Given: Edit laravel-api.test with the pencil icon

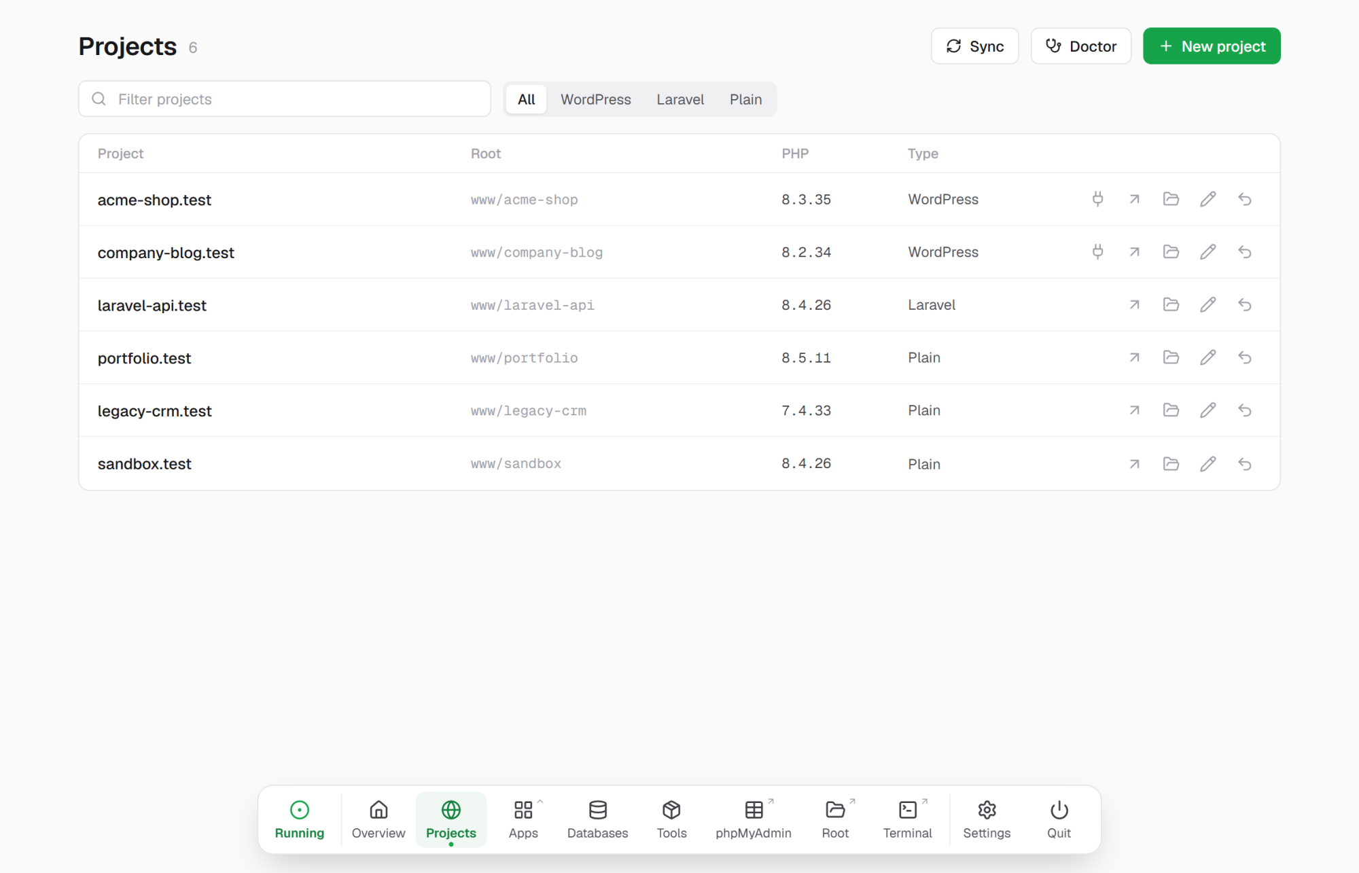Looking at the screenshot, I should [x=1207, y=305].
